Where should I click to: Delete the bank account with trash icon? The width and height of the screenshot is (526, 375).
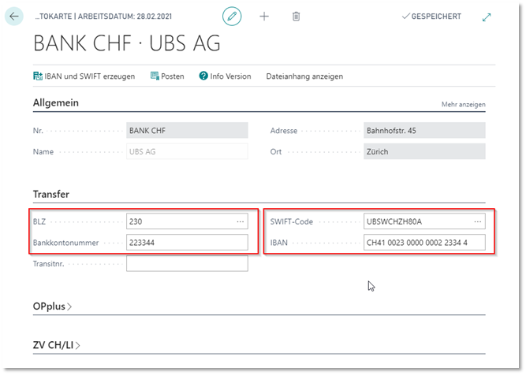click(296, 16)
